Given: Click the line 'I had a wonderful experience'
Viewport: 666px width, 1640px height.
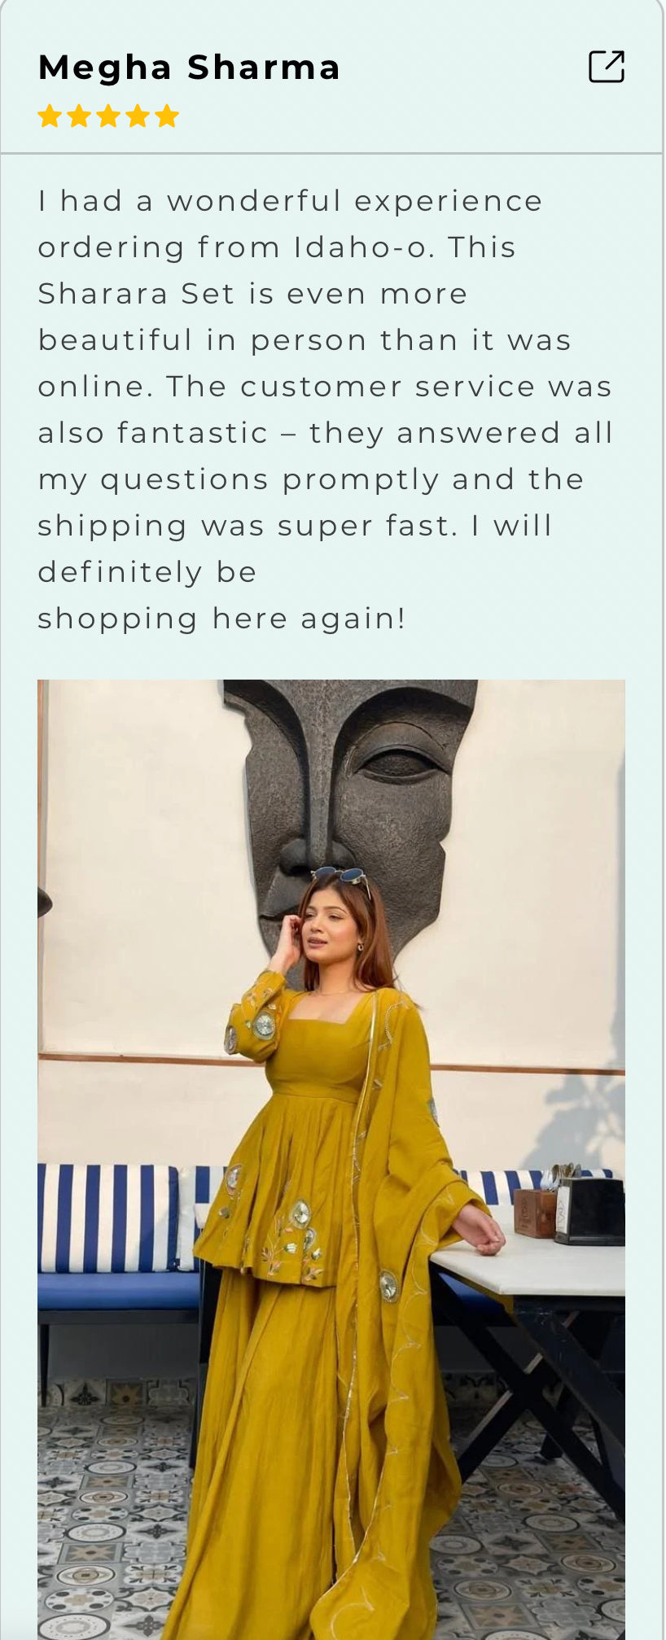Looking at the screenshot, I should 290,201.
